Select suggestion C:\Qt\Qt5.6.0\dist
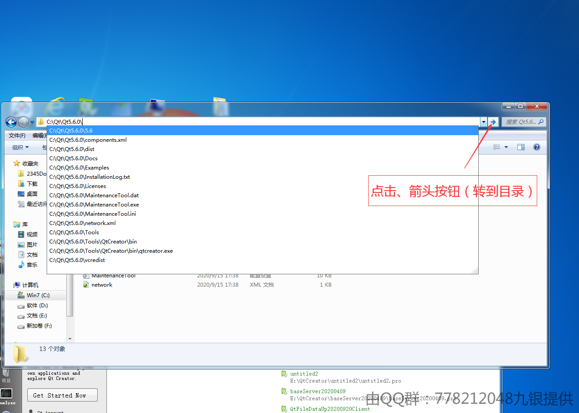Screen dimensions: 579x413 coord(263,149)
